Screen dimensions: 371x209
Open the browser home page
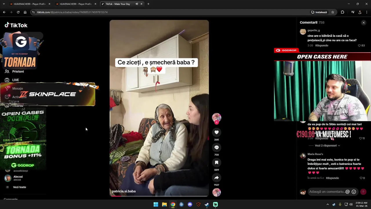coord(25,12)
